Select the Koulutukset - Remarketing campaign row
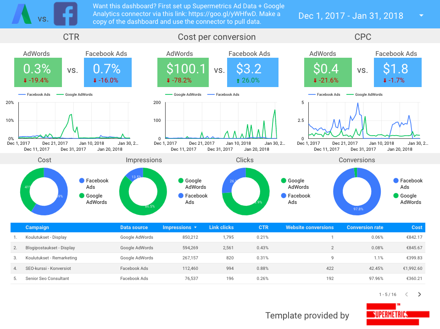The image size is (440, 329). 218,258
